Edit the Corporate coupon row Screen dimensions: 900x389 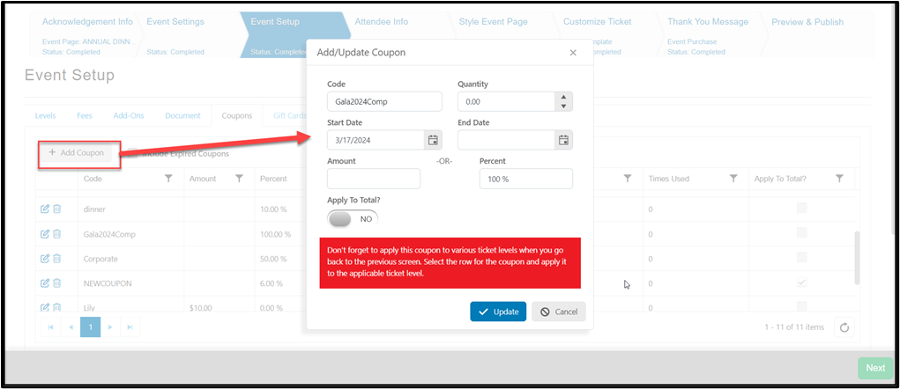pos(45,259)
